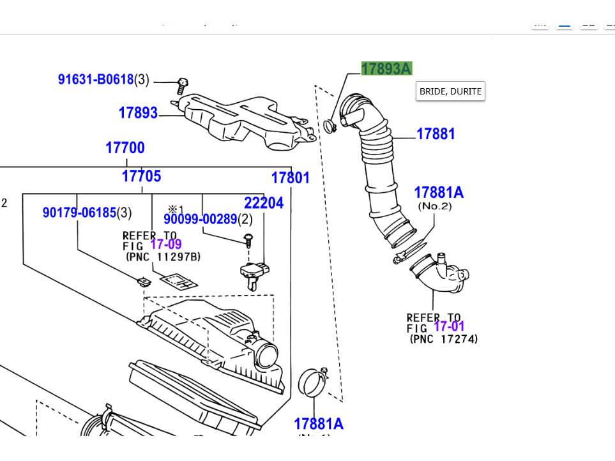
Task: Select the highlighted 17893A part number
Action: pyautogui.click(x=386, y=69)
